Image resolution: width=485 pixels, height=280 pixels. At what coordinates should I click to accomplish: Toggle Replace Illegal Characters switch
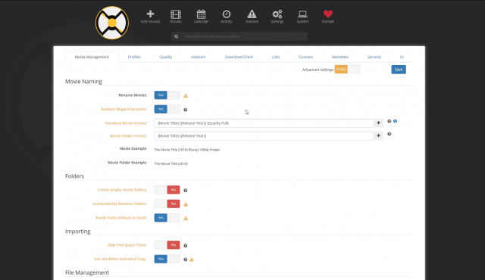167,109
